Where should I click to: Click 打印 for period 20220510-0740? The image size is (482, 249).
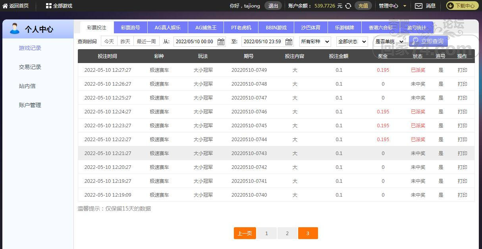click(463, 195)
